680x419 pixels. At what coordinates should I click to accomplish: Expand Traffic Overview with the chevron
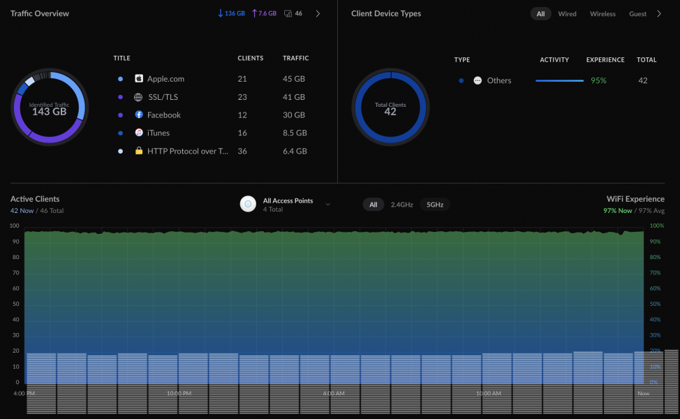point(318,13)
